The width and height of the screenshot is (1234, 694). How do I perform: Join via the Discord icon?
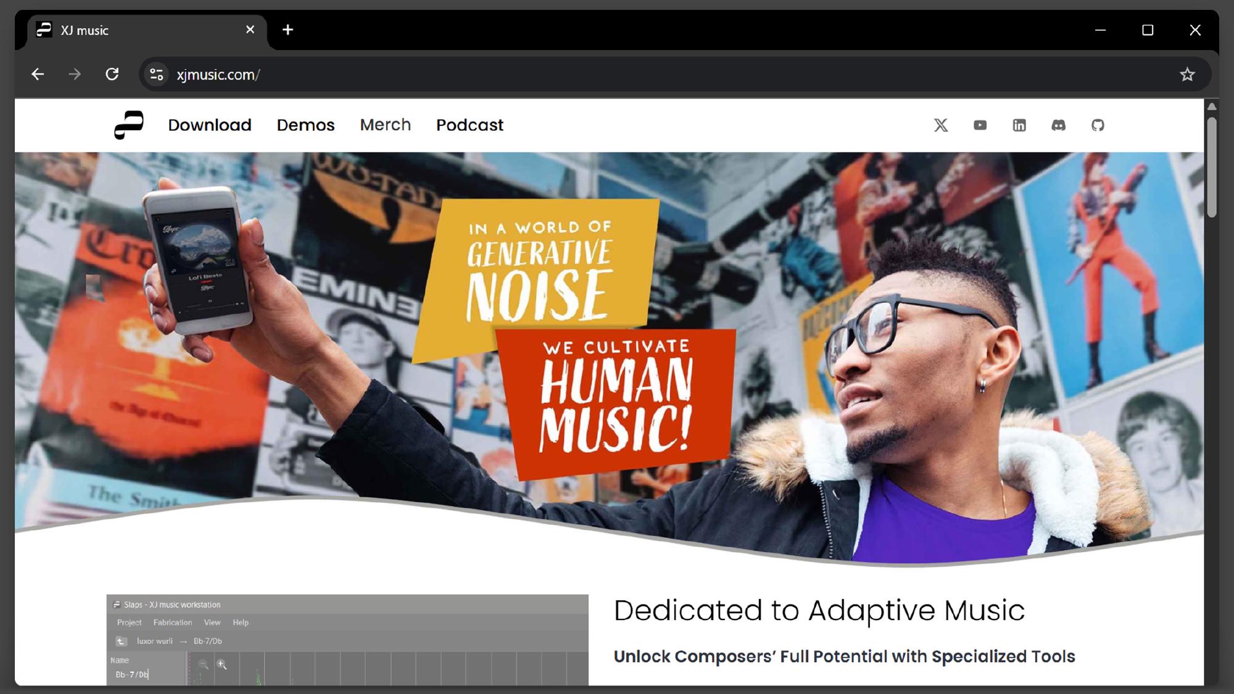(x=1059, y=125)
